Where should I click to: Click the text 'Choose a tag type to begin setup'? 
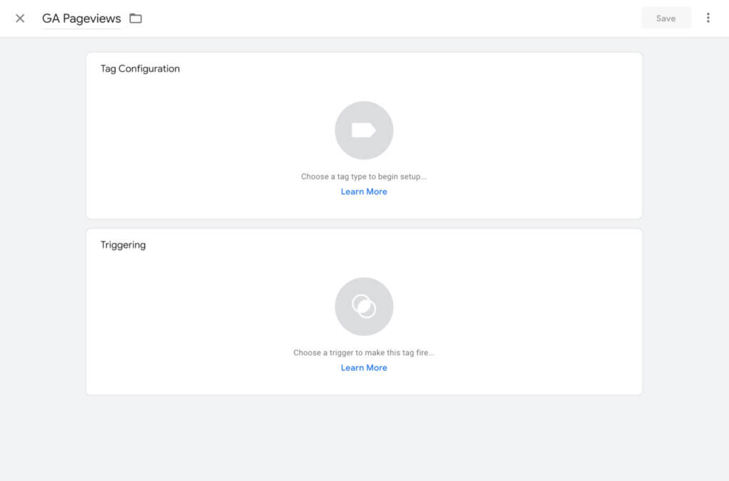[364, 176]
